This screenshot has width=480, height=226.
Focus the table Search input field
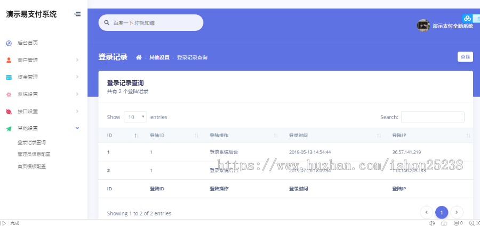pyautogui.click(x=433, y=117)
